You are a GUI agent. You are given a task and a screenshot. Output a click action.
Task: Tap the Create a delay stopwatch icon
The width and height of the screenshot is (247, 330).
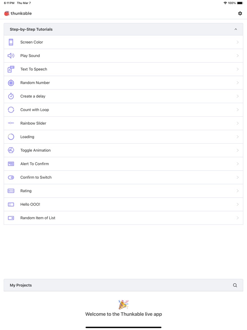click(11, 96)
